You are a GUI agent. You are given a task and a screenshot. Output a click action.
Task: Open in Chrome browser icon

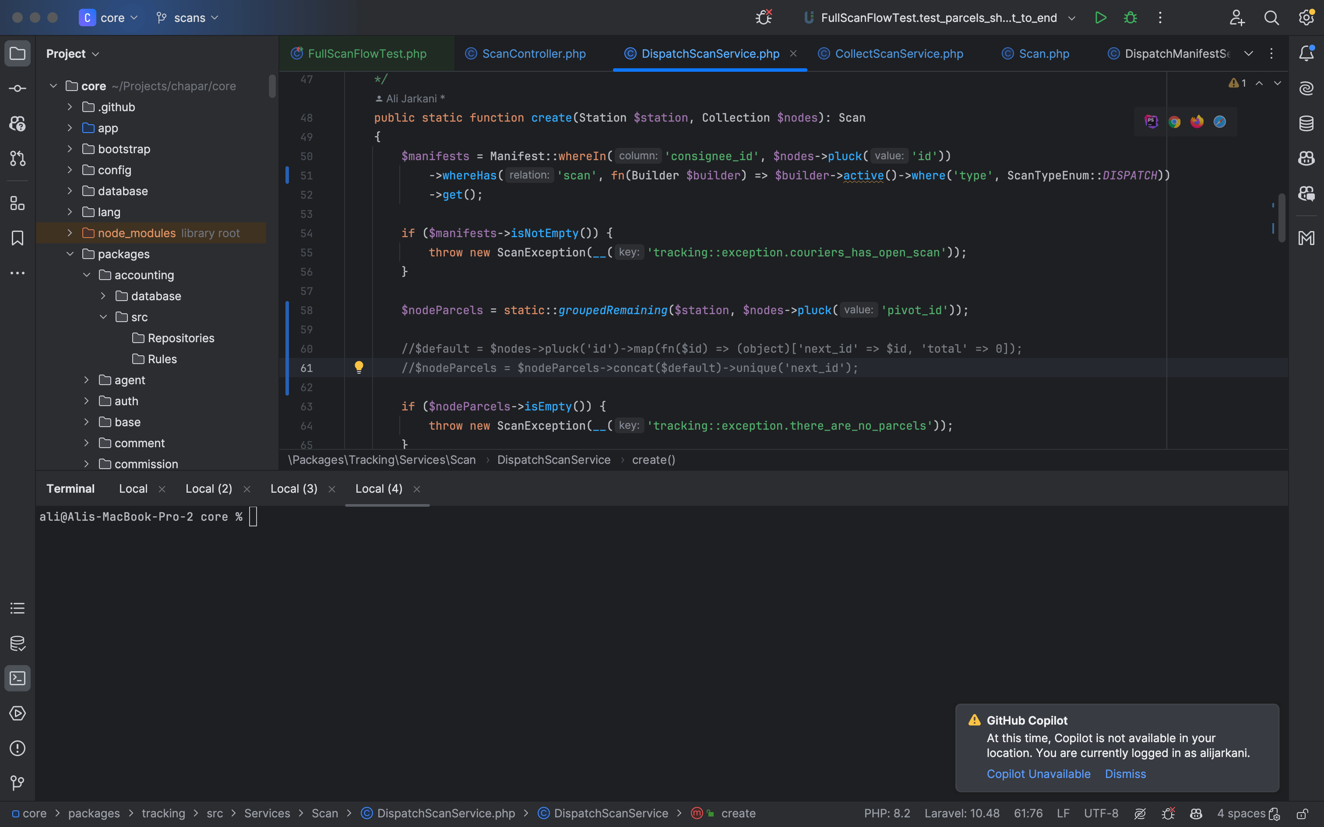[x=1174, y=122]
